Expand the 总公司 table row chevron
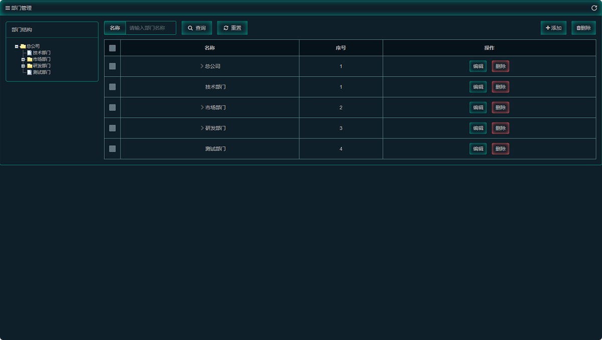 pyautogui.click(x=202, y=66)
